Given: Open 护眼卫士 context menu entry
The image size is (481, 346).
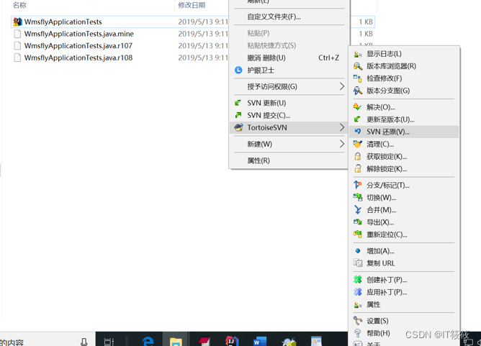Looking at the screenshot, I should [288, 70].
